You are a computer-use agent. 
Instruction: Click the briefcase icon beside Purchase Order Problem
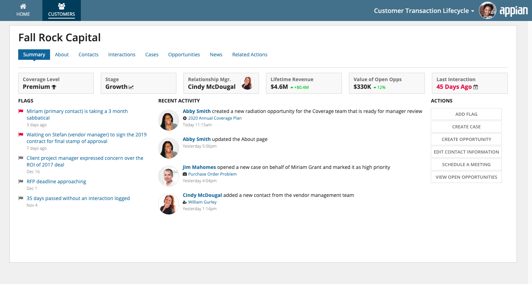tap(185, 174)
